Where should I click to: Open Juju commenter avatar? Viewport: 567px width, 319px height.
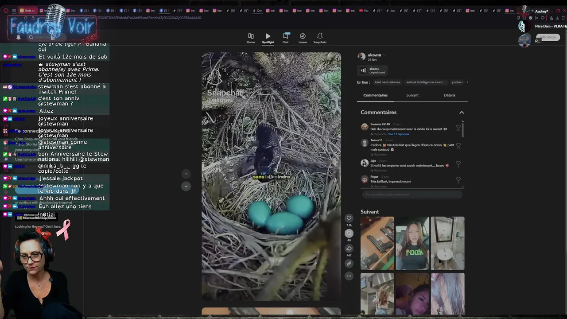click(365, 163)
